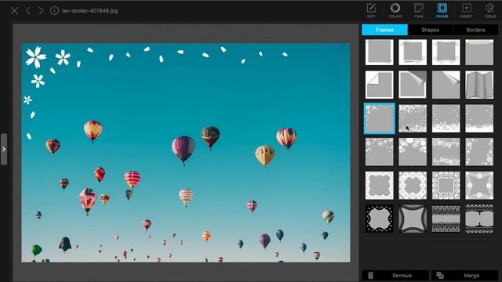502x282 pixels.
Task: Select the third frame in fourth row
Action: [446, 152]
